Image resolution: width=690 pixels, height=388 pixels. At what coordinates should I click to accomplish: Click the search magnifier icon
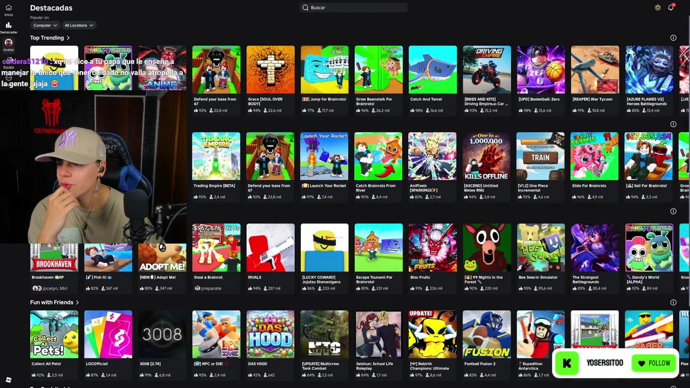click(305, 8)
